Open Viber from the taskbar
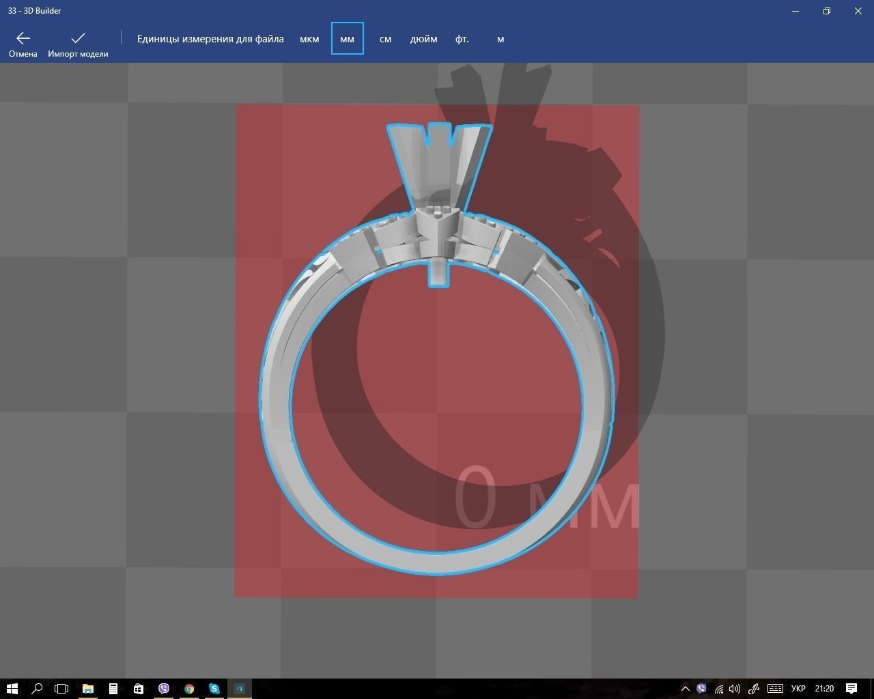874x699 pixels. coord(164,688)
